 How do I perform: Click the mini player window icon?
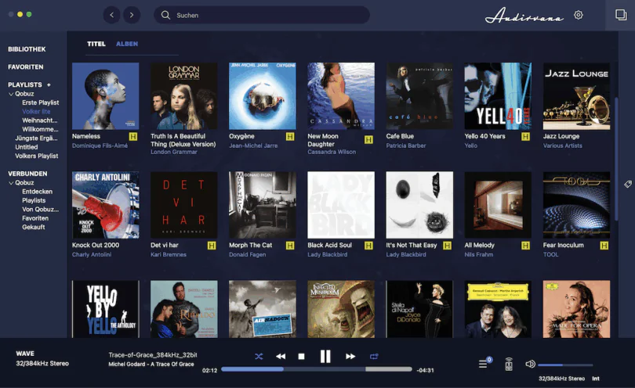pos(621,15)
